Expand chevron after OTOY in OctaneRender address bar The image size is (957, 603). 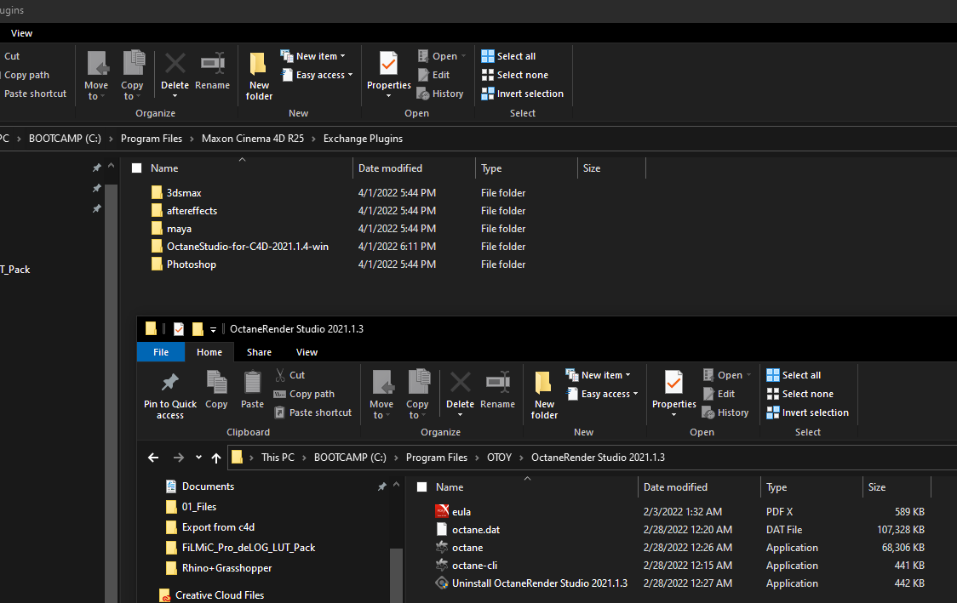click(522, 458)
